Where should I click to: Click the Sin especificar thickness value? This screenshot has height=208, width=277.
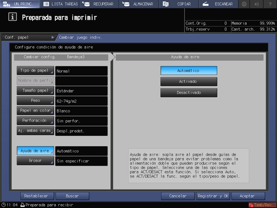81,161
